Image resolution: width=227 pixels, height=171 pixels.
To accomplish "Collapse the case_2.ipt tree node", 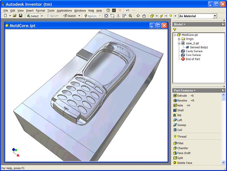I will click(179, 43).
